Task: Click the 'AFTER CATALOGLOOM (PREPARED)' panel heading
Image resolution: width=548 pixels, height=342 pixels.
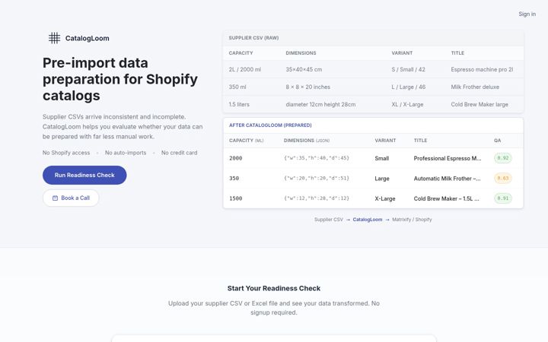Action: [x=270, y=125]
